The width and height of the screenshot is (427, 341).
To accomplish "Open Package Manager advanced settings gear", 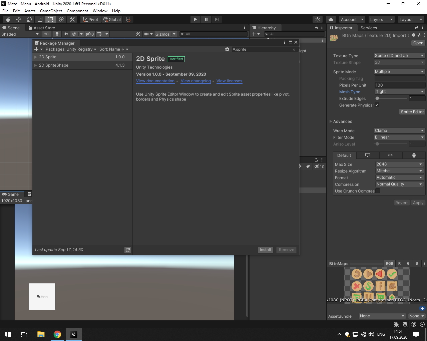I will point(227,49).
